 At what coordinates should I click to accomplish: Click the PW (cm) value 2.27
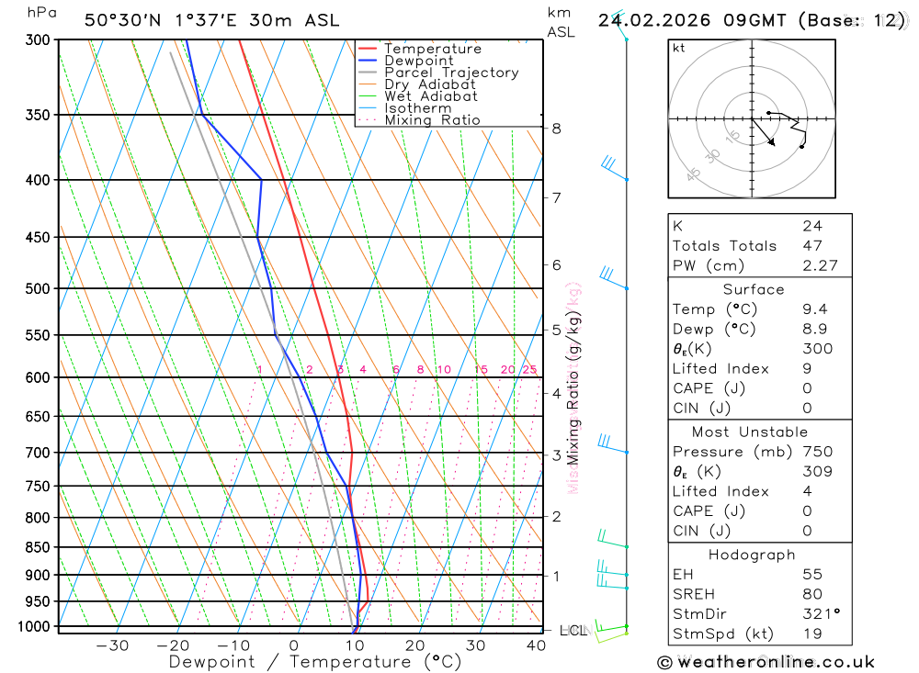click(x=820, y=265)
